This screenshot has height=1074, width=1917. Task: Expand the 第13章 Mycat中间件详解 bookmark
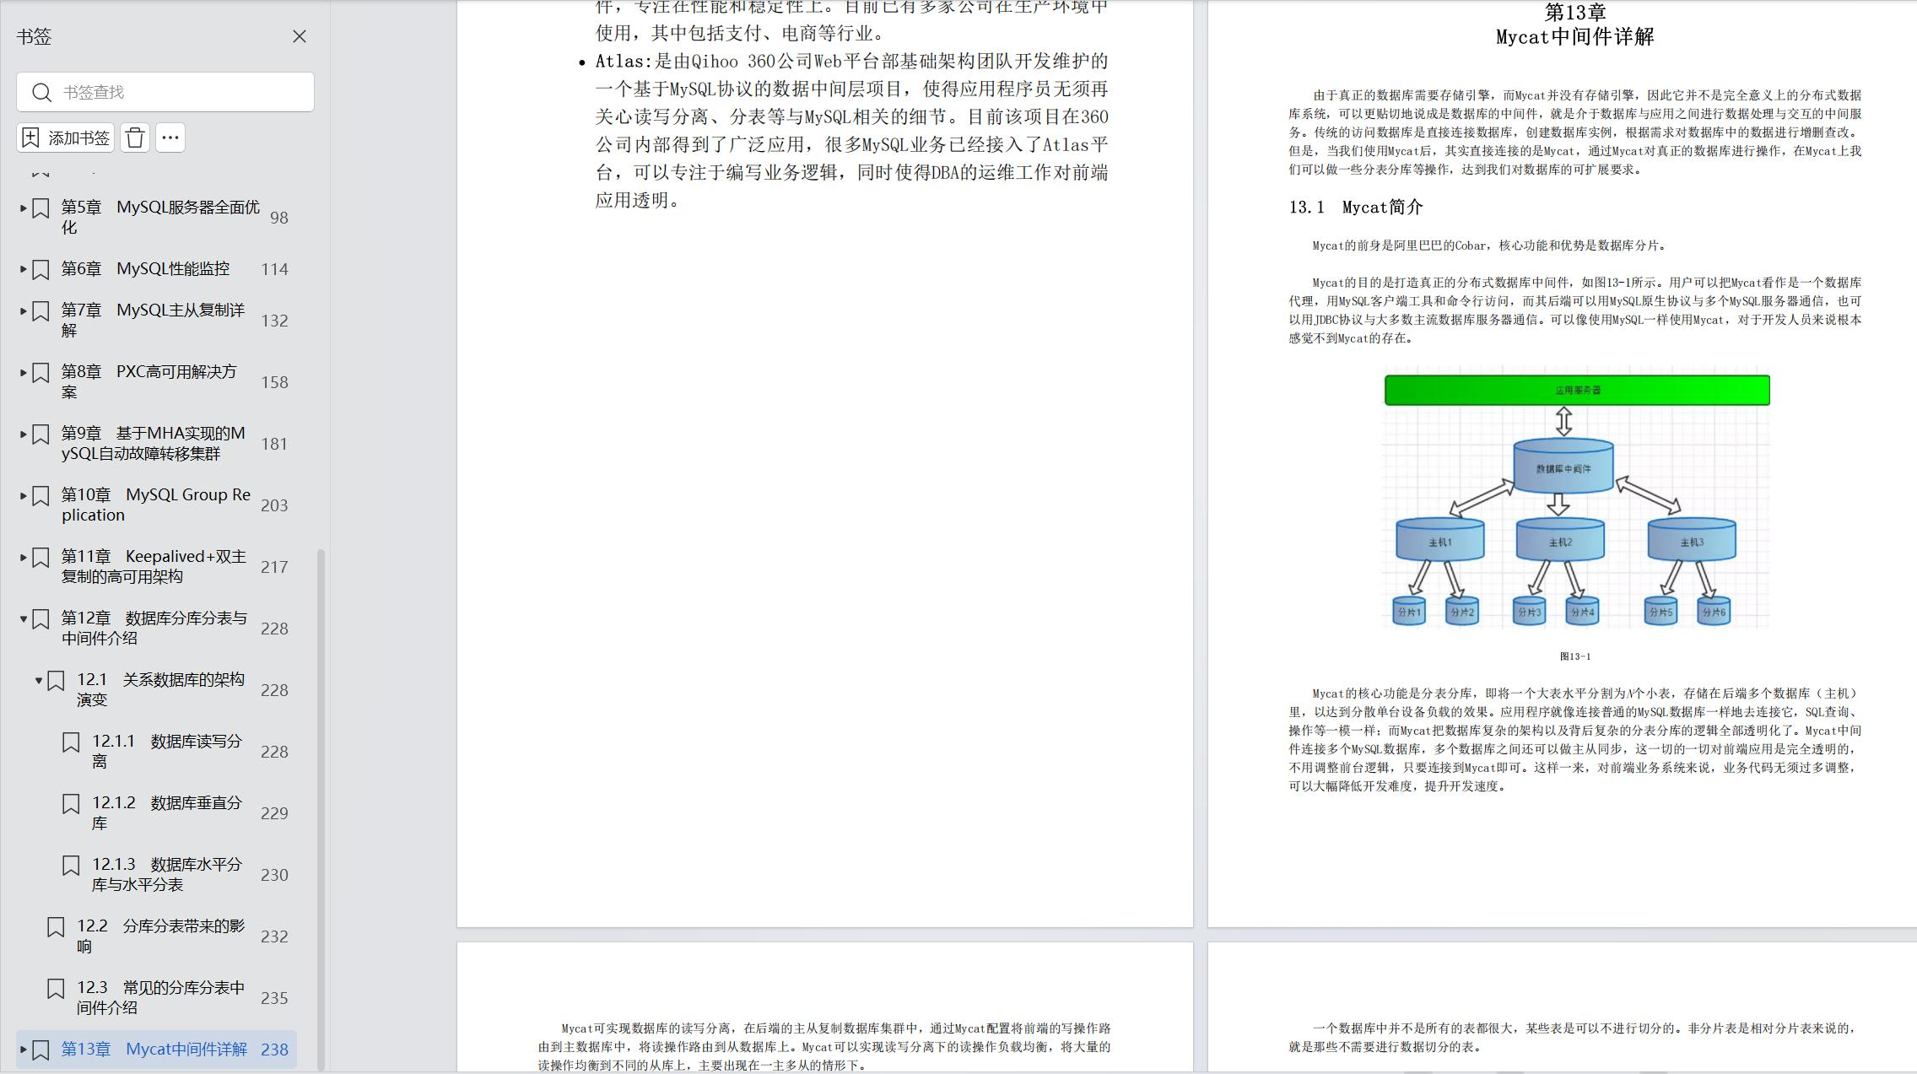coord(24,1050)
